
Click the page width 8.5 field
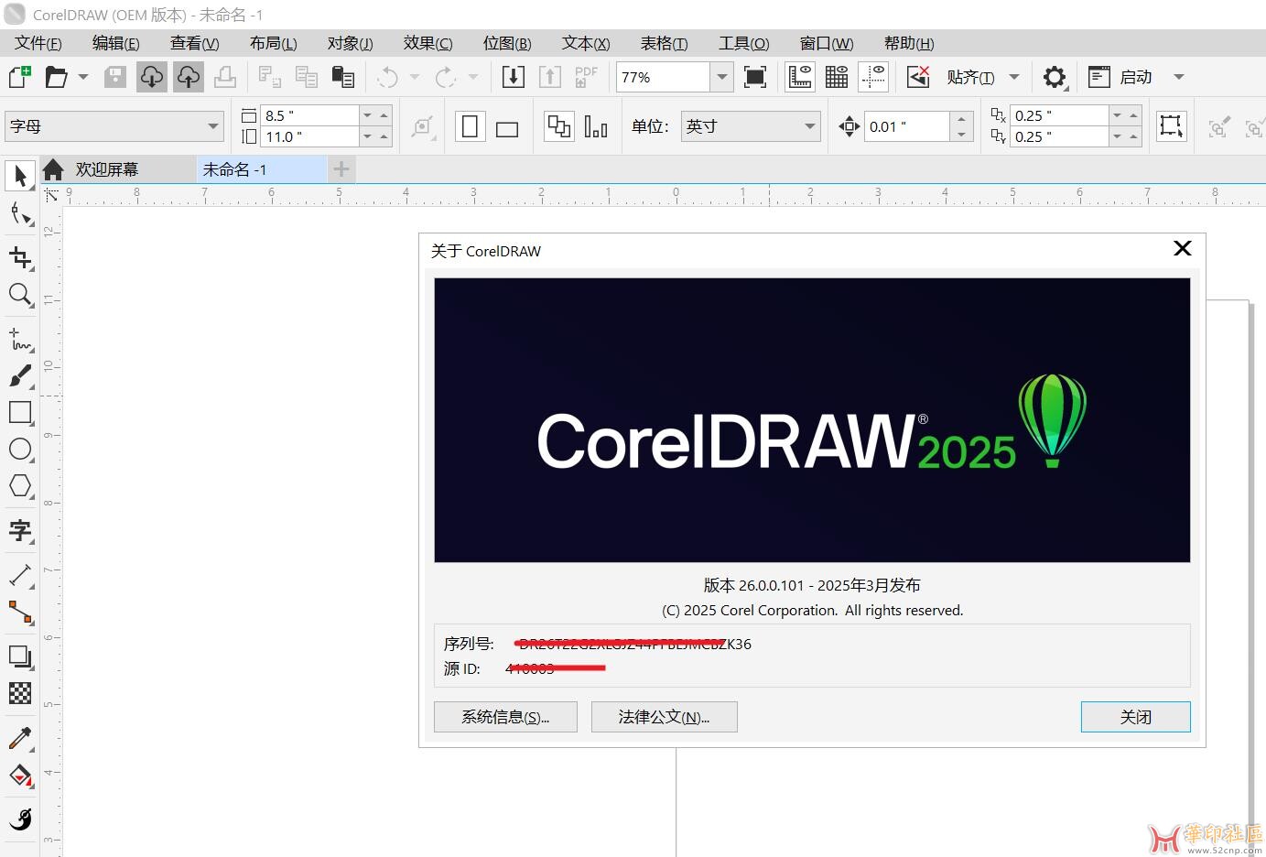tap(310, 115)
